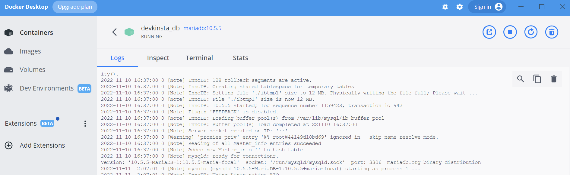570x175 pixels.
Task: Click the Upgrade plan button
Action: pyautogui.click(x=75, y=7)
